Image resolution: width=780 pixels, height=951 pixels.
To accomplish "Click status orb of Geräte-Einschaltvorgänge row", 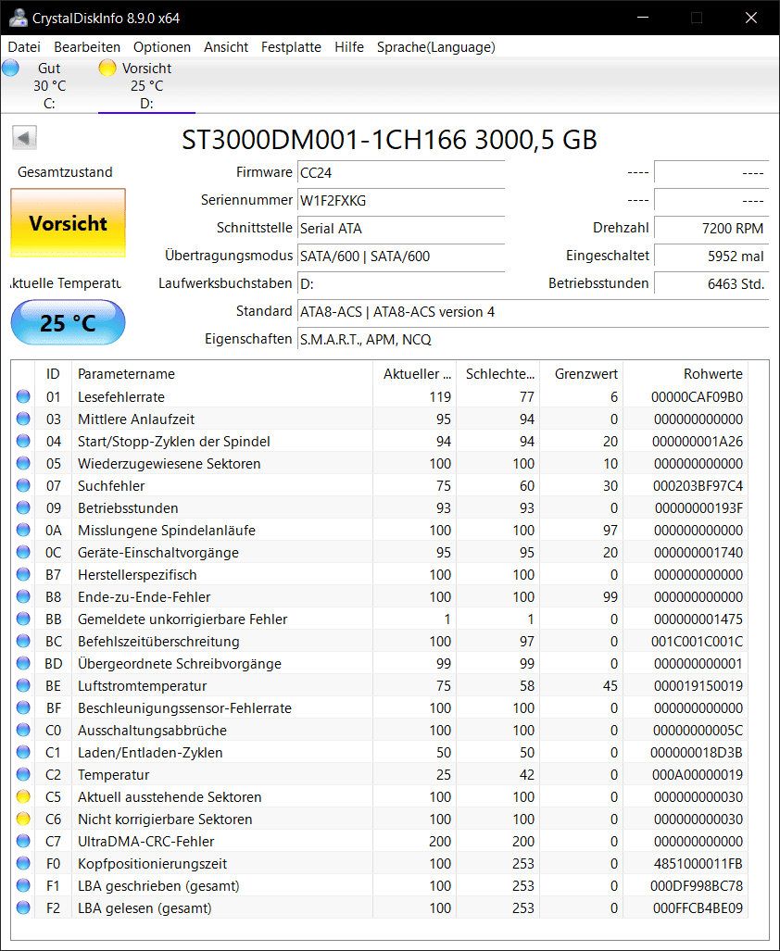I will [23, 553].
